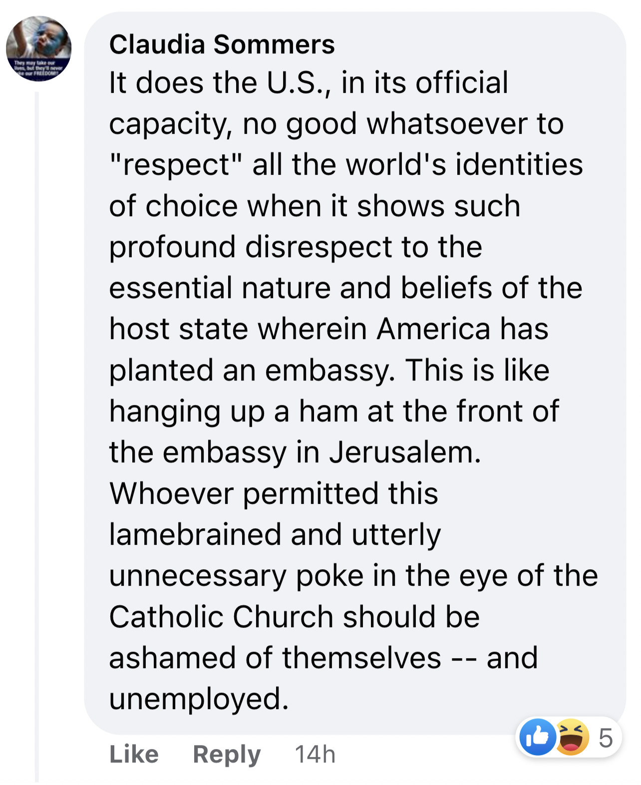The width and height of the screenshot is (641, 785).
Task: Click the word "Jerusalem" in the comment
Action: (404, 452)
